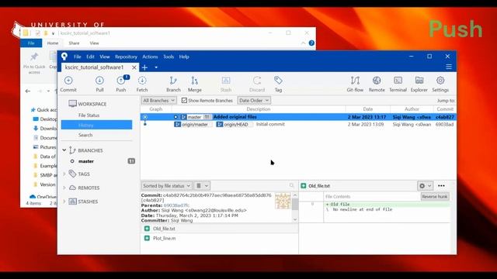Click the search magnifier in file list

(291, 186)
